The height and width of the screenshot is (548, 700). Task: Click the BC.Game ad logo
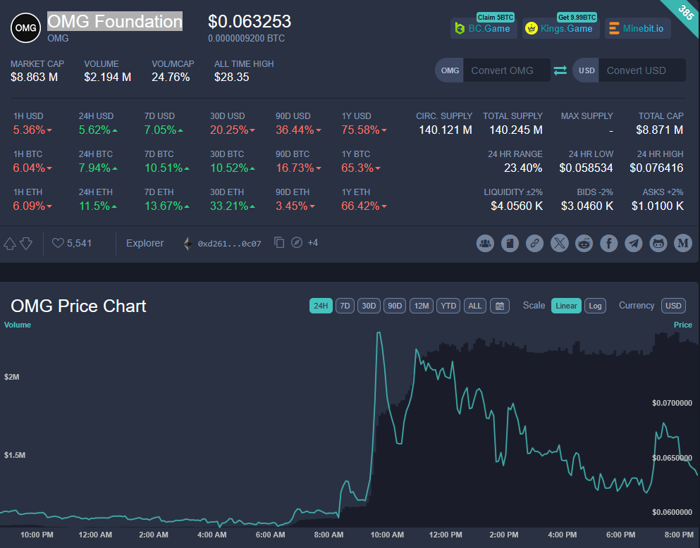click(460, 29)
